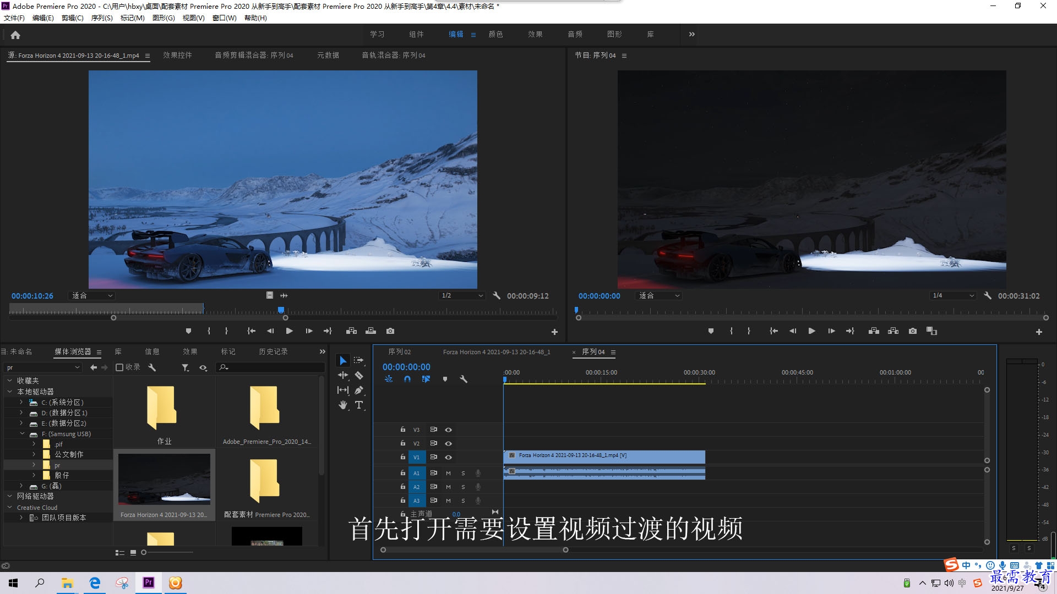
Task: Step forward one frame in Program monitor
Action: pyautogui.click(x=831, y=331)
